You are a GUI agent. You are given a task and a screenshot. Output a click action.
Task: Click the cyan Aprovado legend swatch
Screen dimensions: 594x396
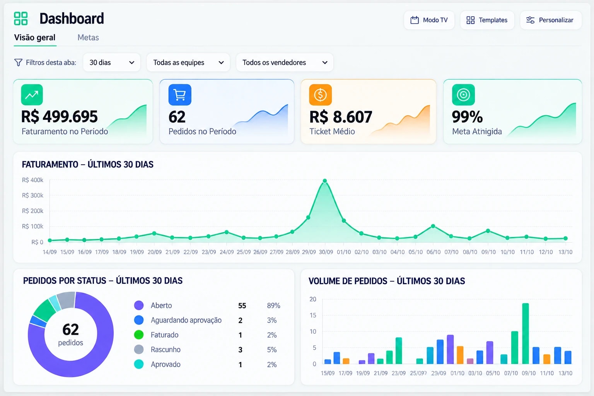tap(139, 364)
